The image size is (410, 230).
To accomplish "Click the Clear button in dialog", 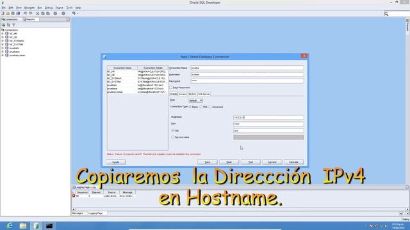I will coord(229,162).
